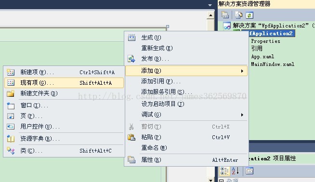Select MainWindow.xaml in Solution Explorer

273,65
